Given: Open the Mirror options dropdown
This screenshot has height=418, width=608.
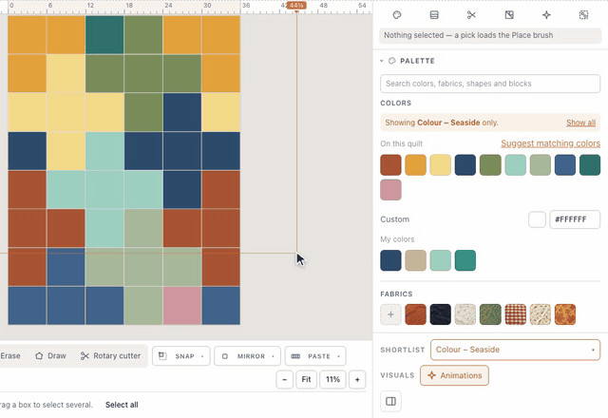Looking at the screenshot, I should pos(247,356).
